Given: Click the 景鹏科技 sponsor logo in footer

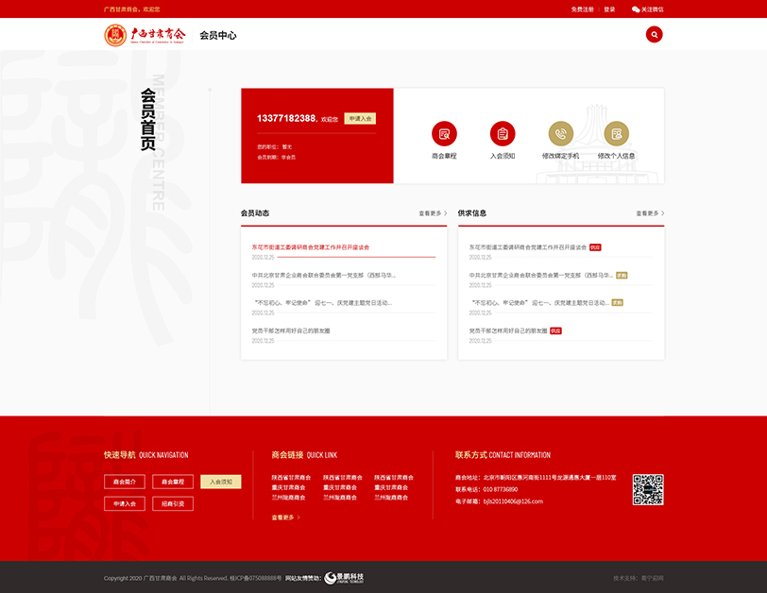Looking at the screenshot, I should 344,578.
